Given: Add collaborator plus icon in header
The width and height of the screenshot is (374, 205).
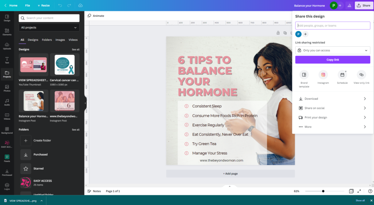Looking at the screenshot, I should click(x=340, y=5).
